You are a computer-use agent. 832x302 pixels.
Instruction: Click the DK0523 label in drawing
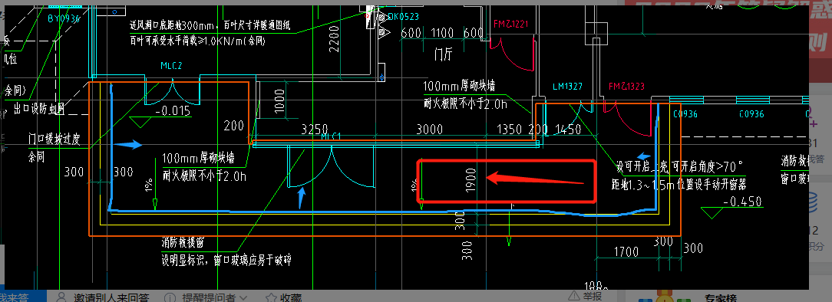pyautogui.click(x=403, y=16)
